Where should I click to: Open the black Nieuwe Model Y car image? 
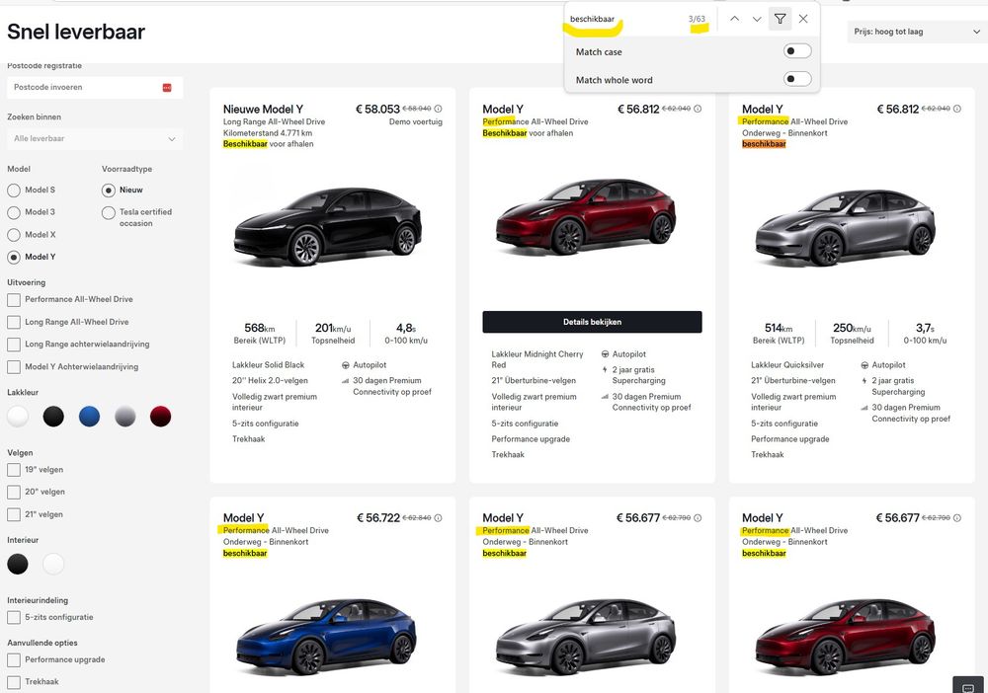[328, 227]
